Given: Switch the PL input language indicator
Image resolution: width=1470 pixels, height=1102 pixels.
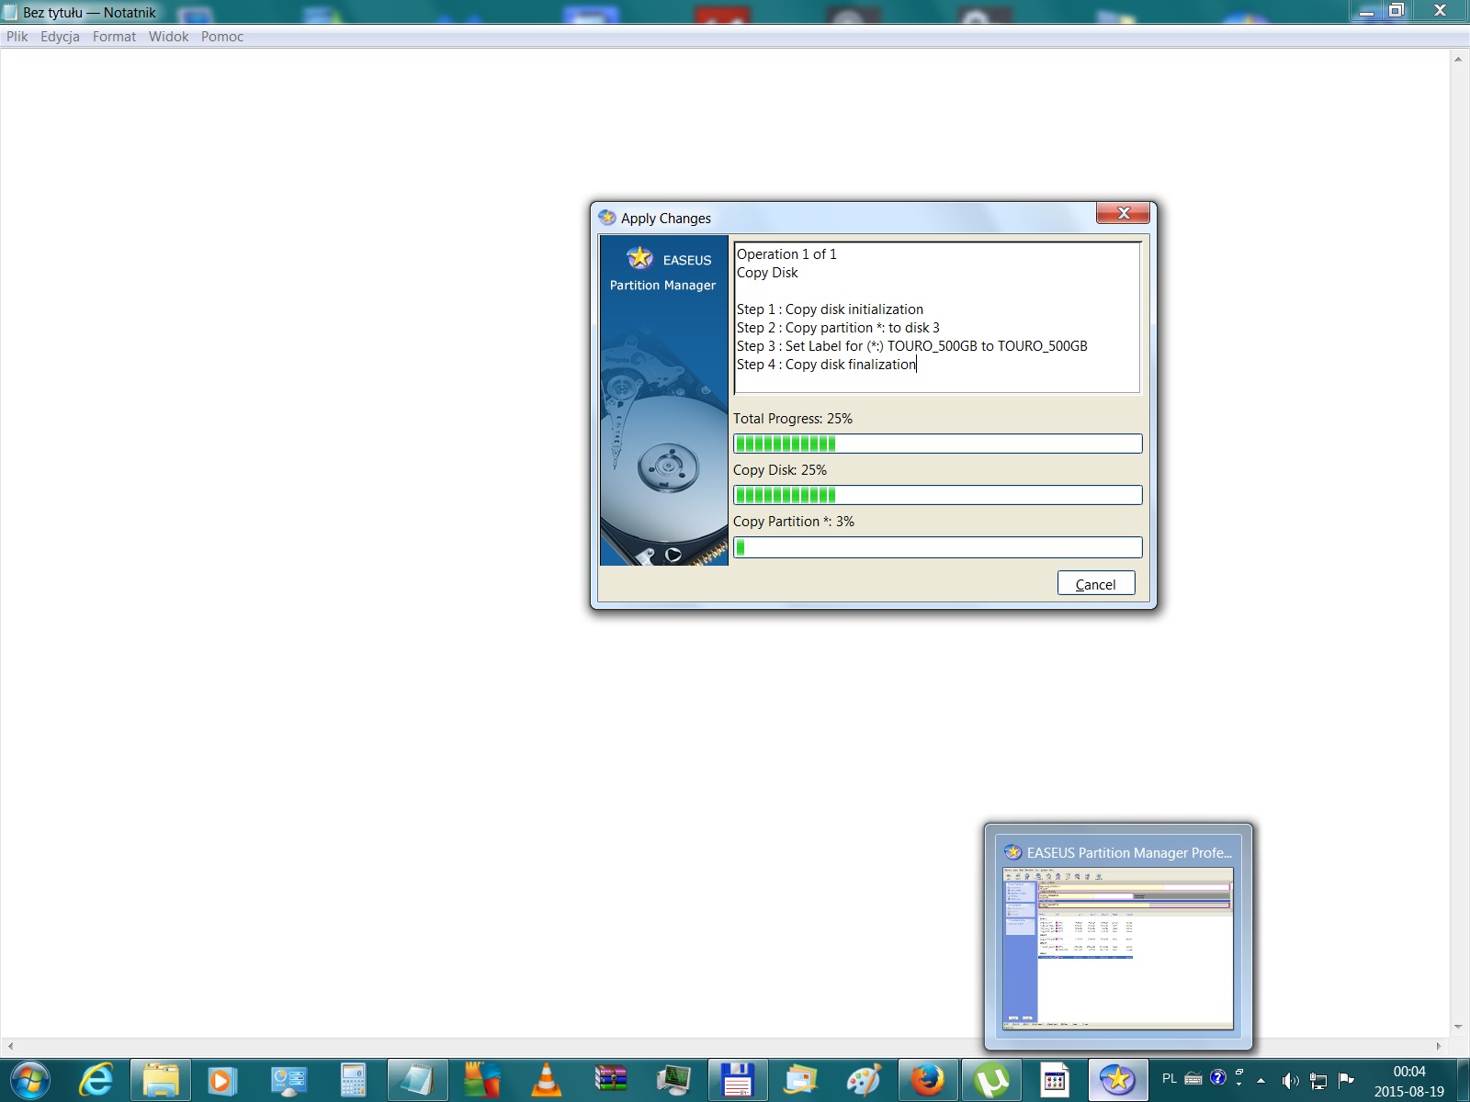Looking at the screenshot, I should (x=1170, y=1078).
